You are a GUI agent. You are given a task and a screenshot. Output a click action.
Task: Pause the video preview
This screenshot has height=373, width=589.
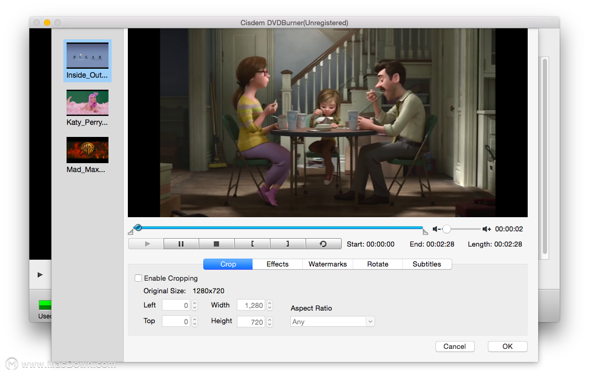(x=181, y=244)
